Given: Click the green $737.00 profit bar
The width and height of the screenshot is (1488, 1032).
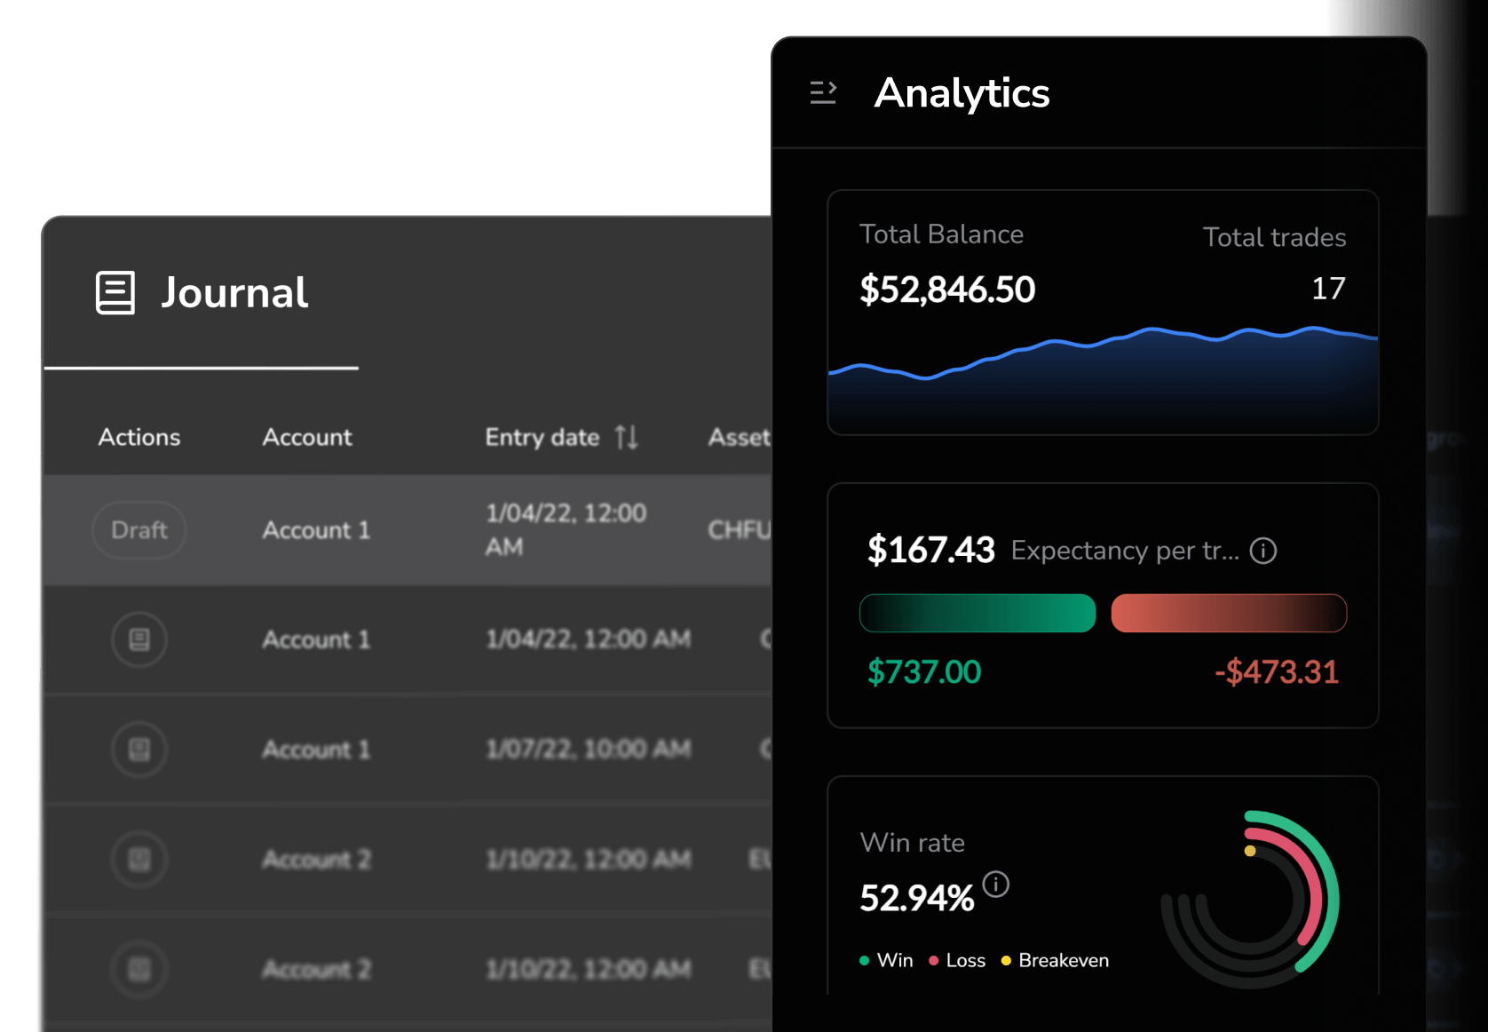Looking at the screenshot, I should click(x=977, y=613).
